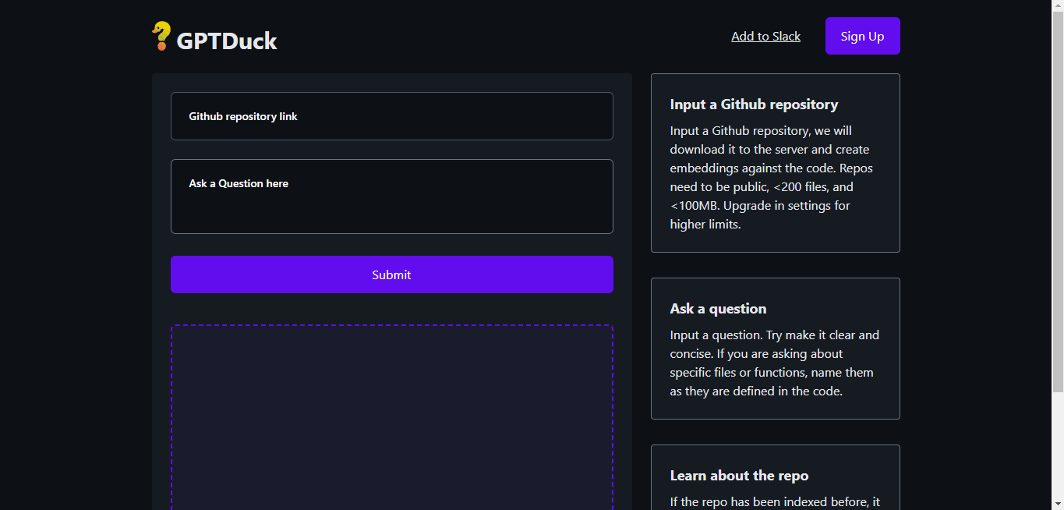Click the yellow duck question-mark logo
Image resolution: width=1064 pixels, height=510 pixels.
point(161,36)
